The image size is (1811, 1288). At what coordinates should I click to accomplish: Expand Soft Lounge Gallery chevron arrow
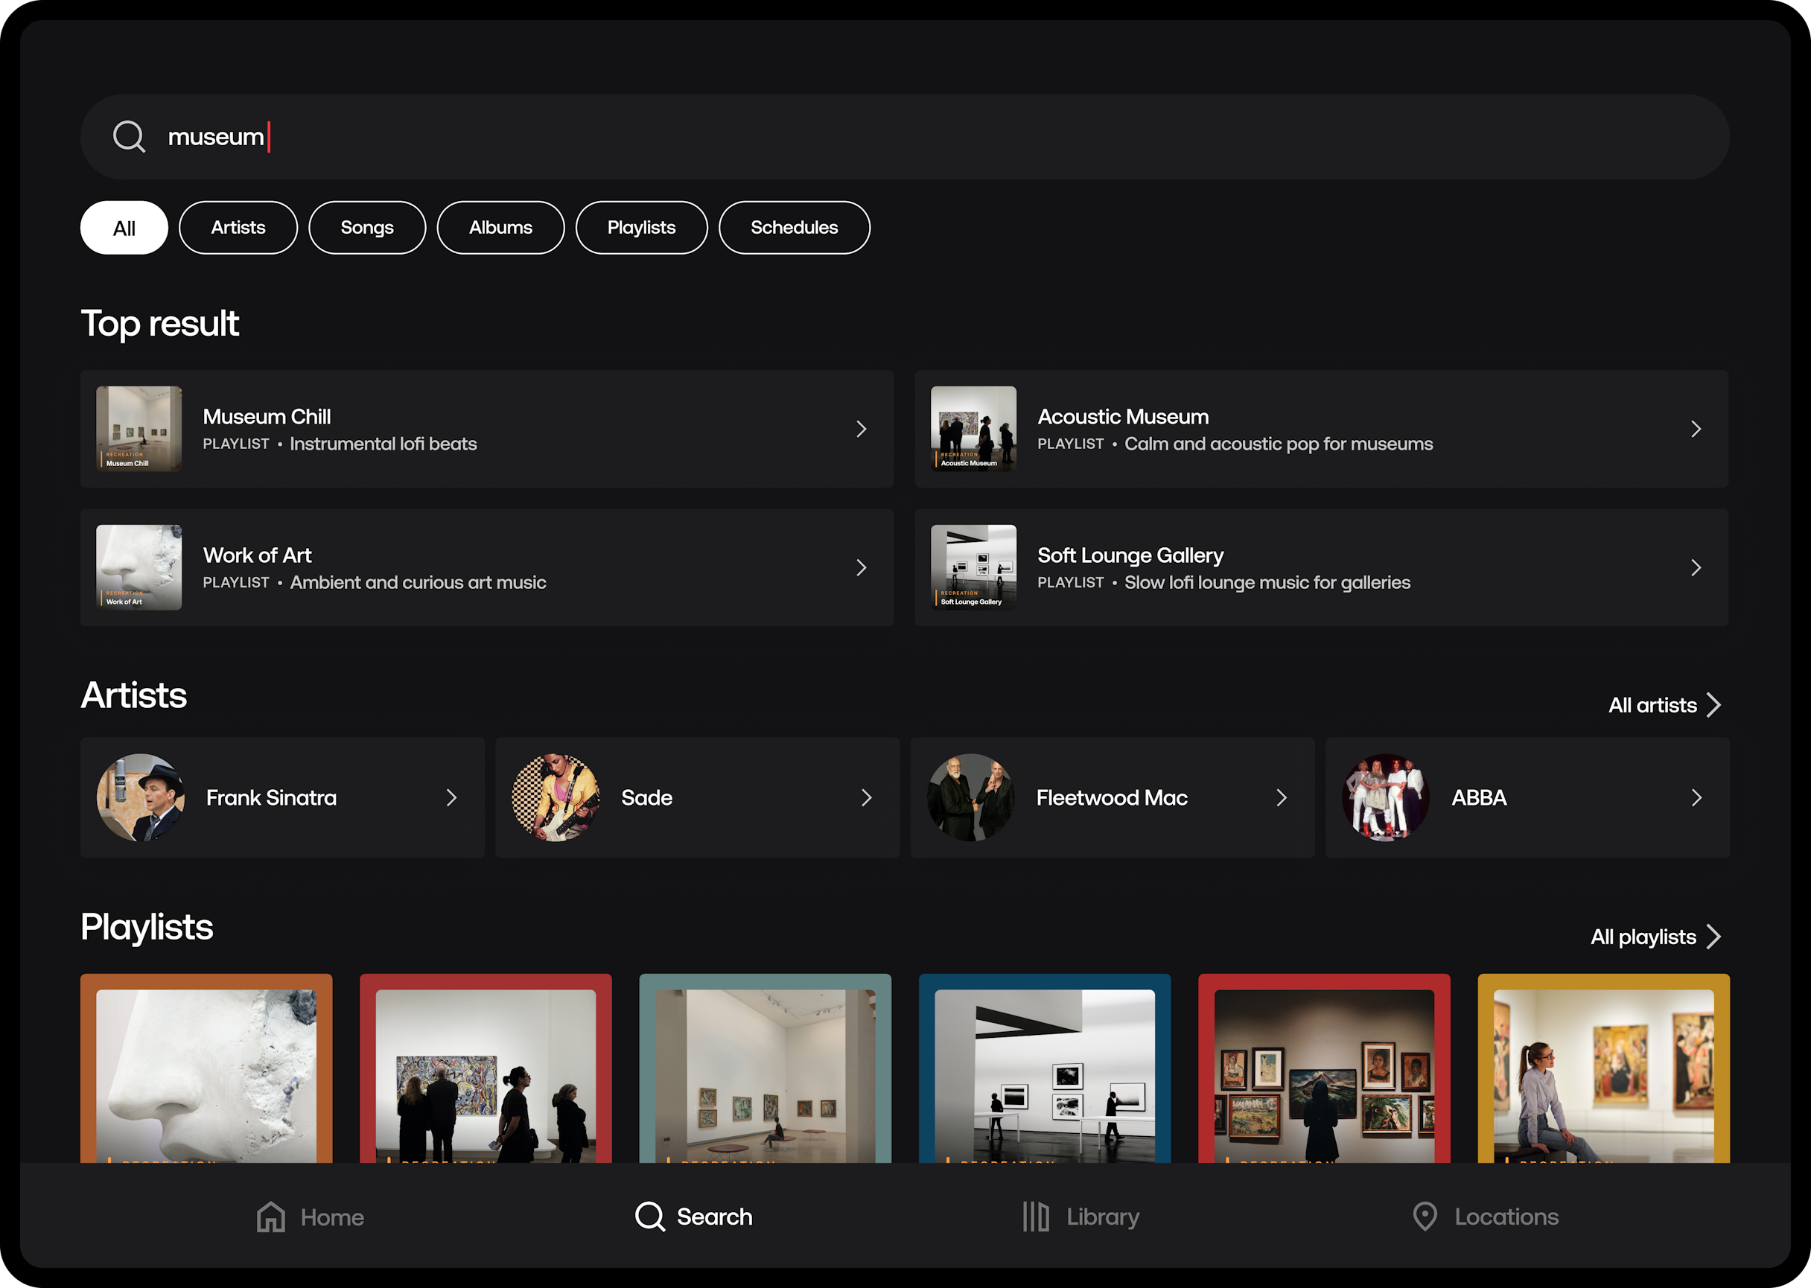[x=1695, y=568]
